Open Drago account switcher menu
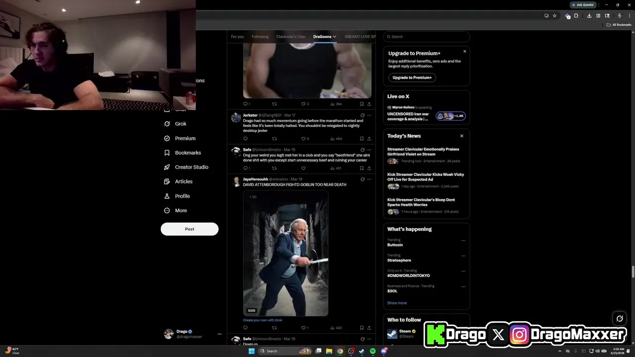Image resolution: width=635 pixels, height=357 pixels. coord(192,334)
